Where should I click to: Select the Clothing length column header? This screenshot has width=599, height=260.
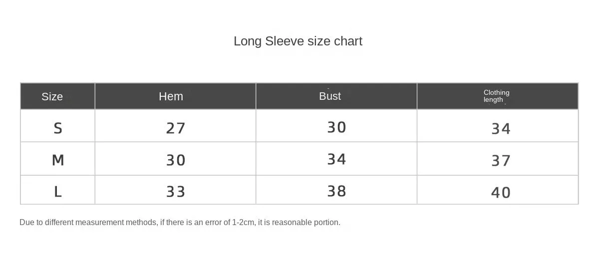pos(497,96)
